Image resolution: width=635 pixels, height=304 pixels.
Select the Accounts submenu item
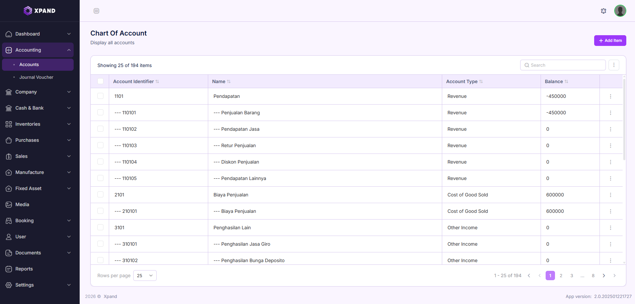click(38, 65)
